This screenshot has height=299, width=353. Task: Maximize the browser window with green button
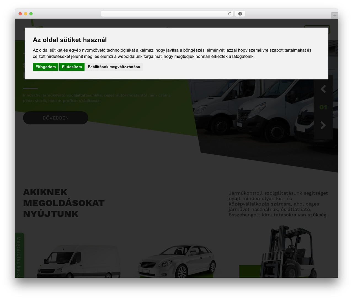[31, 14]
